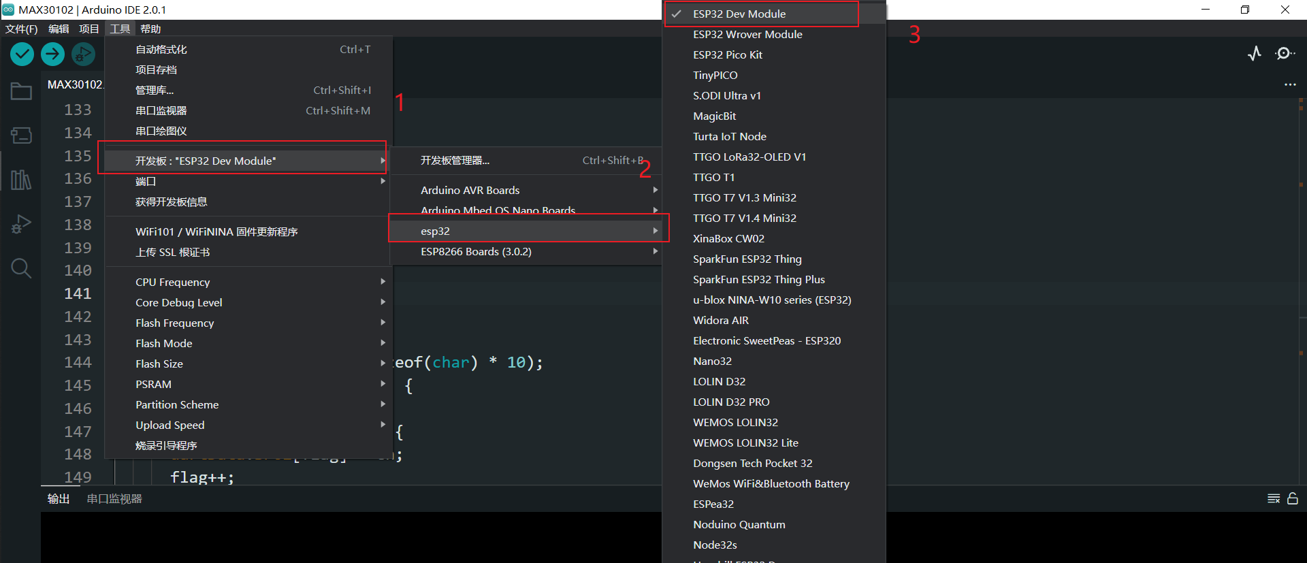
Task: Expand the Arduino AVR Boards submenu
Action: (x=526, y=190)
